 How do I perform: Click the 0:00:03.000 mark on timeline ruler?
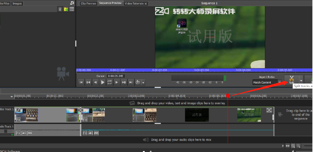pyautogui.click(x=136, y=96)
